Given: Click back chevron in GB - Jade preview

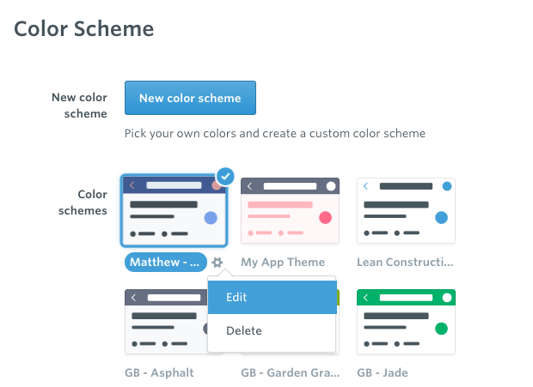Looking at the screenshot, I should pyautogui.click(x=365, y=298).
